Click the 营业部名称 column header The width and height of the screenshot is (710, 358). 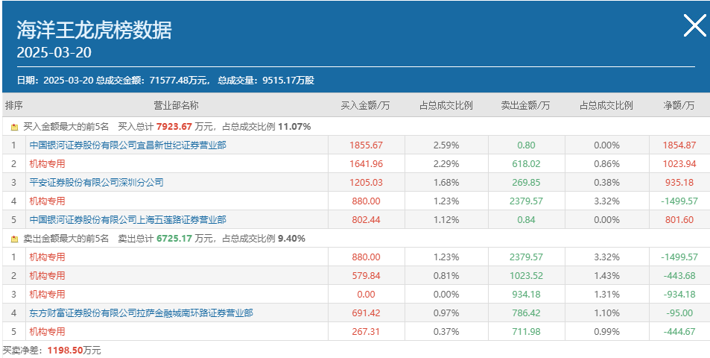click(x=176, y=106)
